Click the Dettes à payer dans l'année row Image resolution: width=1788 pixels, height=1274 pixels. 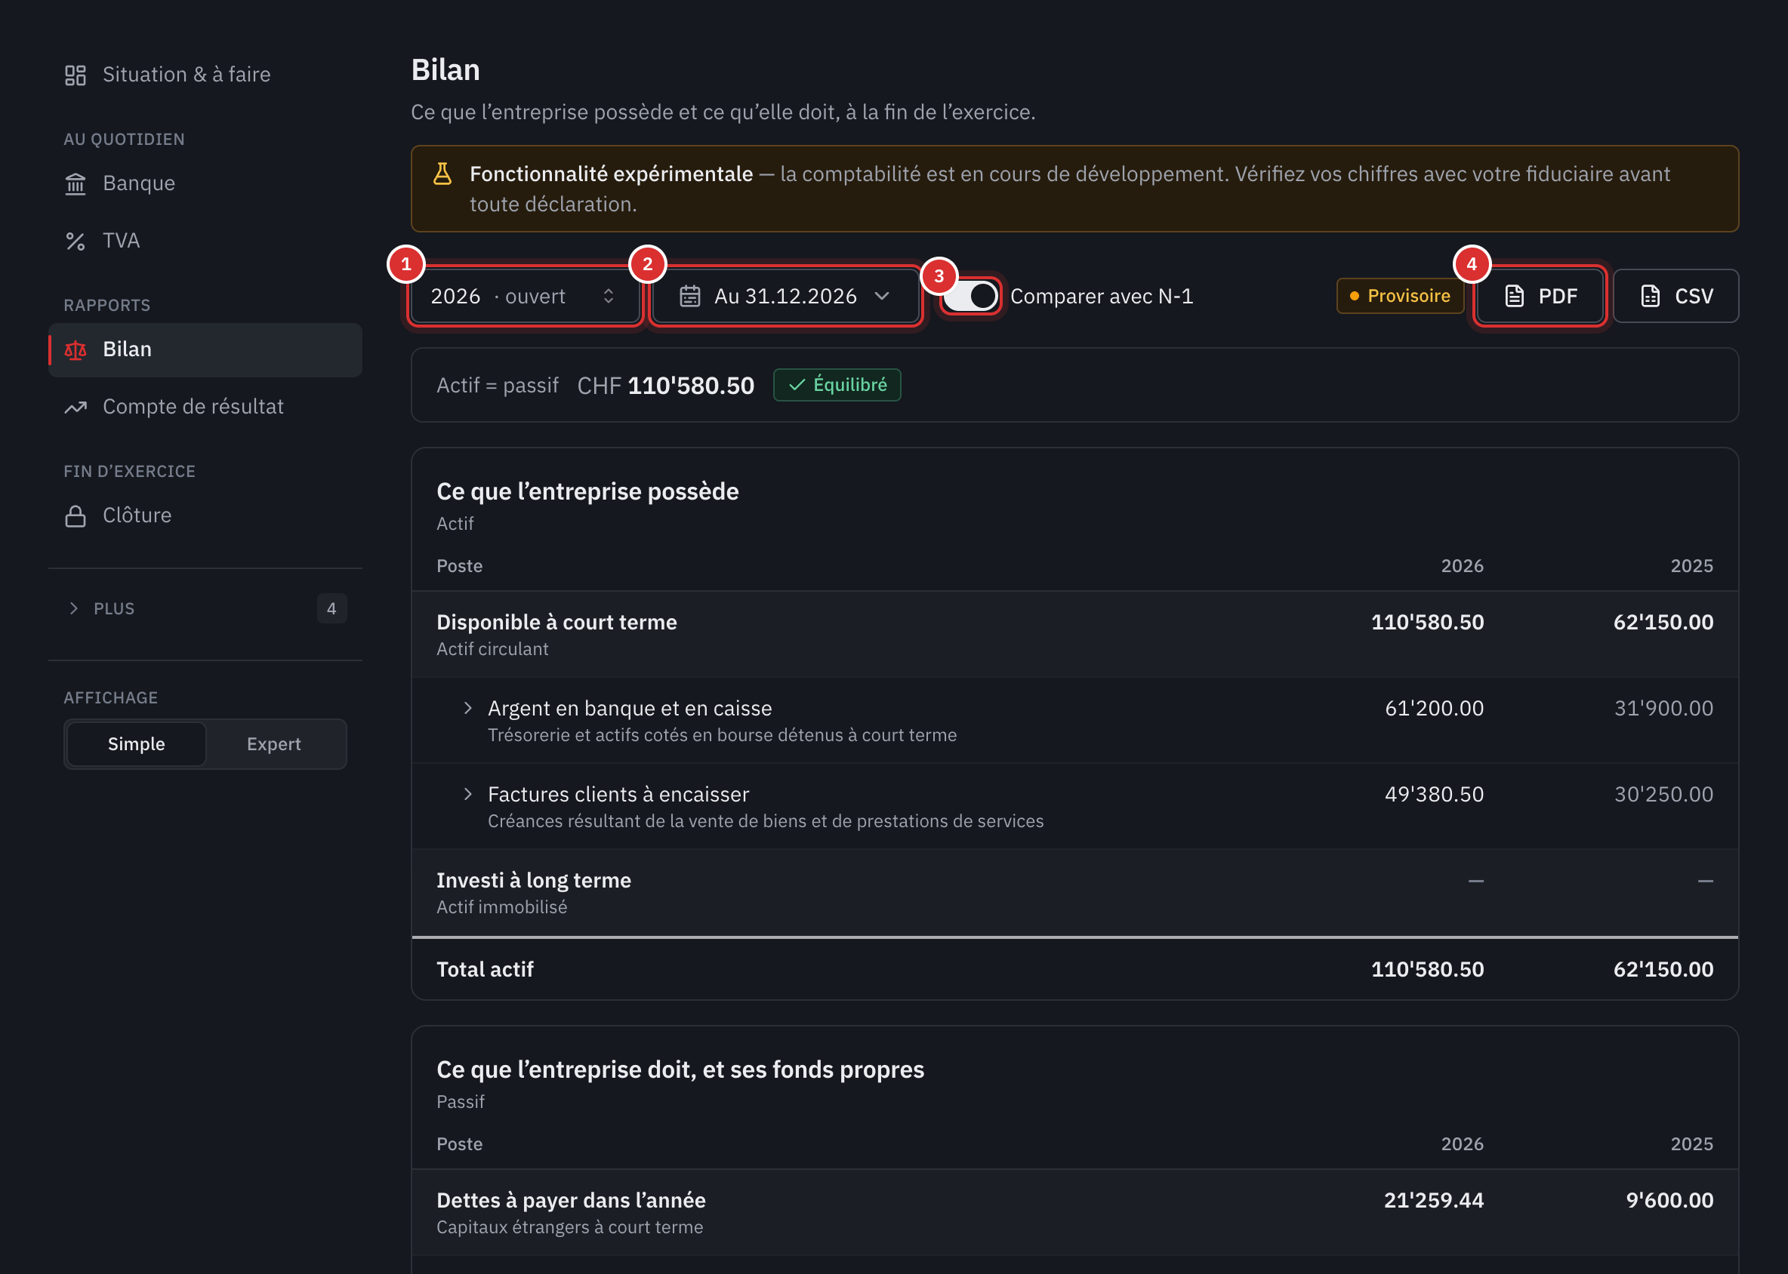(1074, 1213)
